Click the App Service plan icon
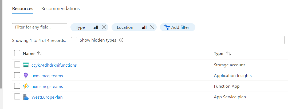 tap(26, 97)
